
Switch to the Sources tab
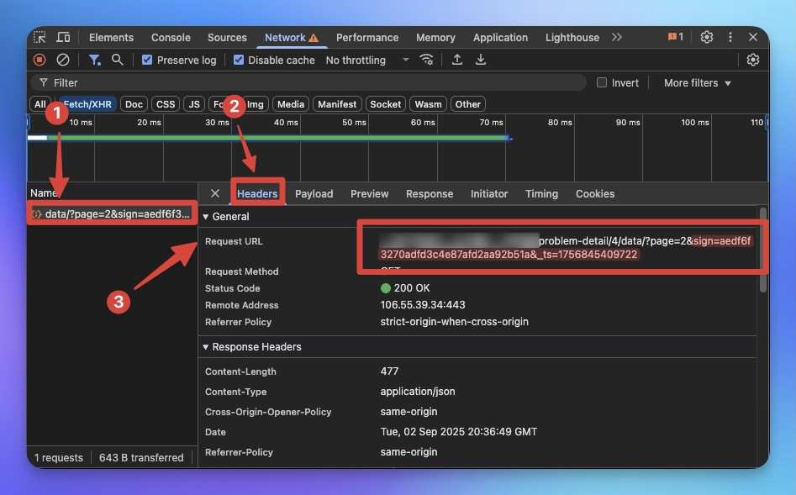[227, 38]
